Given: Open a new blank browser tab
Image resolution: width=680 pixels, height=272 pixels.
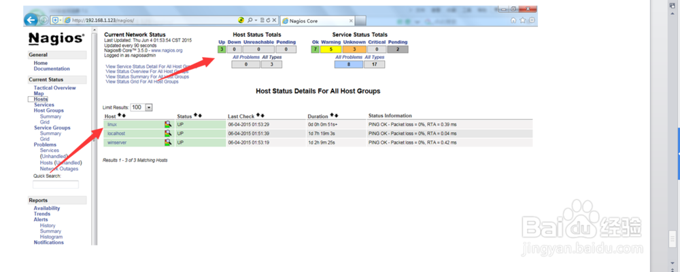Looking at the screenshot, I should 361,21.
